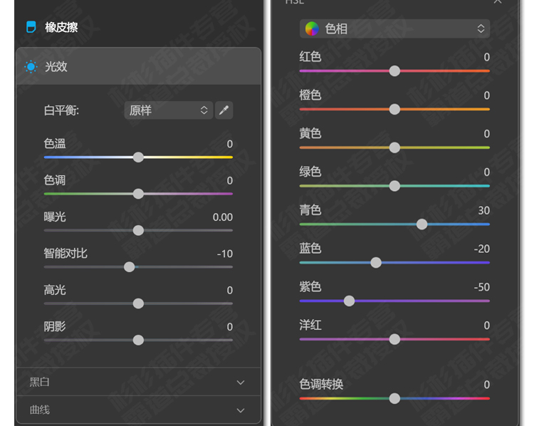Click the 阴影 slider handle
Viewport: 534px width, 426px height.
pyautogui.click(x=138, y=340)
